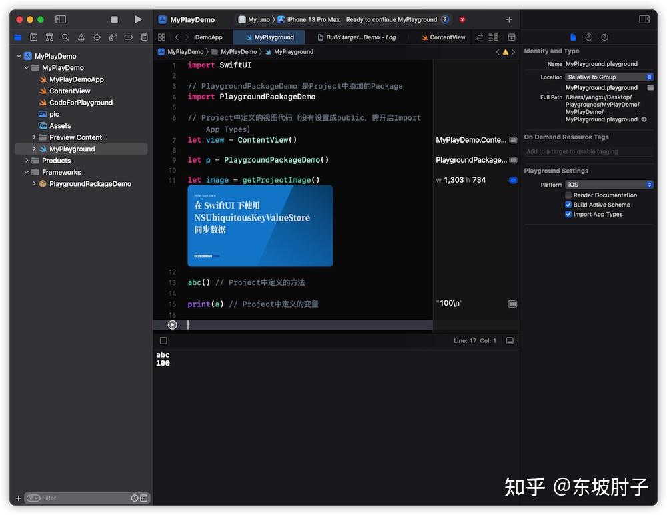Expand the Products folder
Image resolution: width=667 pixels, height=515 pixels.
tap(27, 161)
